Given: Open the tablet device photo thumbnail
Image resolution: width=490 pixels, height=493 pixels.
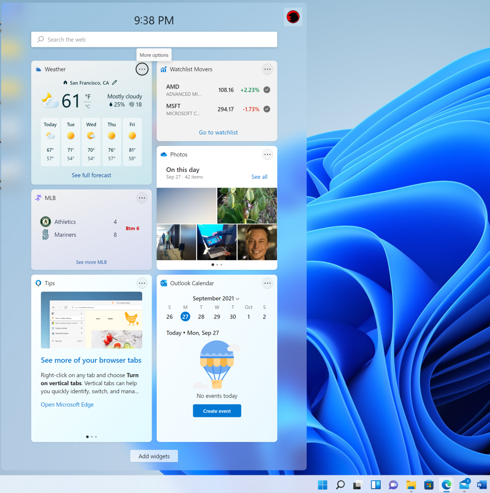Looking at the screenshot, I should click(x=217, y=242).
